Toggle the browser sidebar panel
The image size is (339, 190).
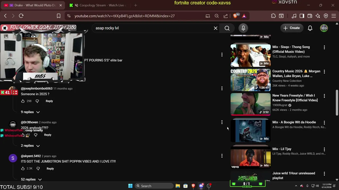coord(302,16)
